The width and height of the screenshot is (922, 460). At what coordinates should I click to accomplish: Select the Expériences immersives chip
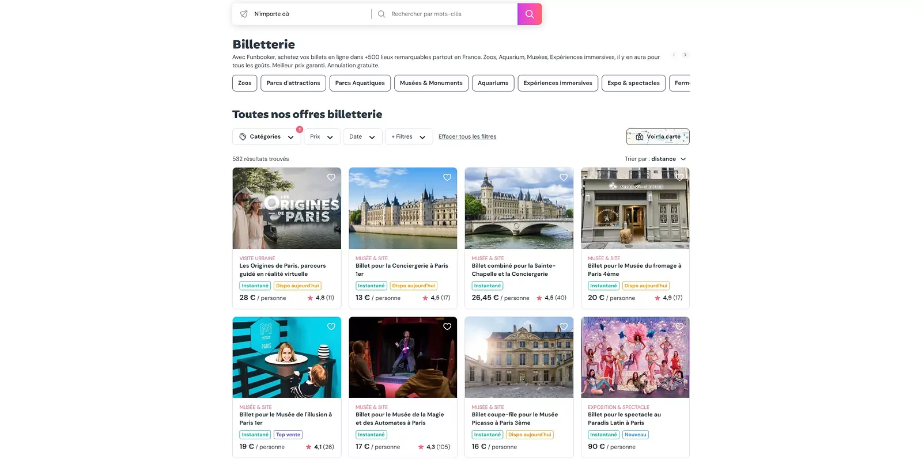point(558,83)
